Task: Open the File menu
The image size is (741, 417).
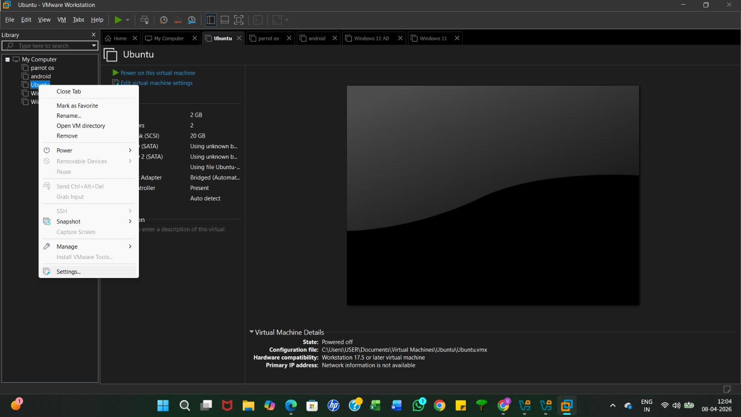Action: (10, 20)
